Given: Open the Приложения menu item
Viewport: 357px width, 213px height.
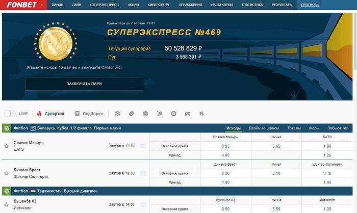Looking at the screenshot, I should [x=190, y=5].
